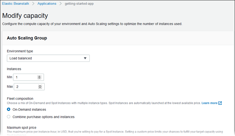Screen dimensions: 235x136
Task: Click the external link icon beside Learn more
Action: click(220, 103)
